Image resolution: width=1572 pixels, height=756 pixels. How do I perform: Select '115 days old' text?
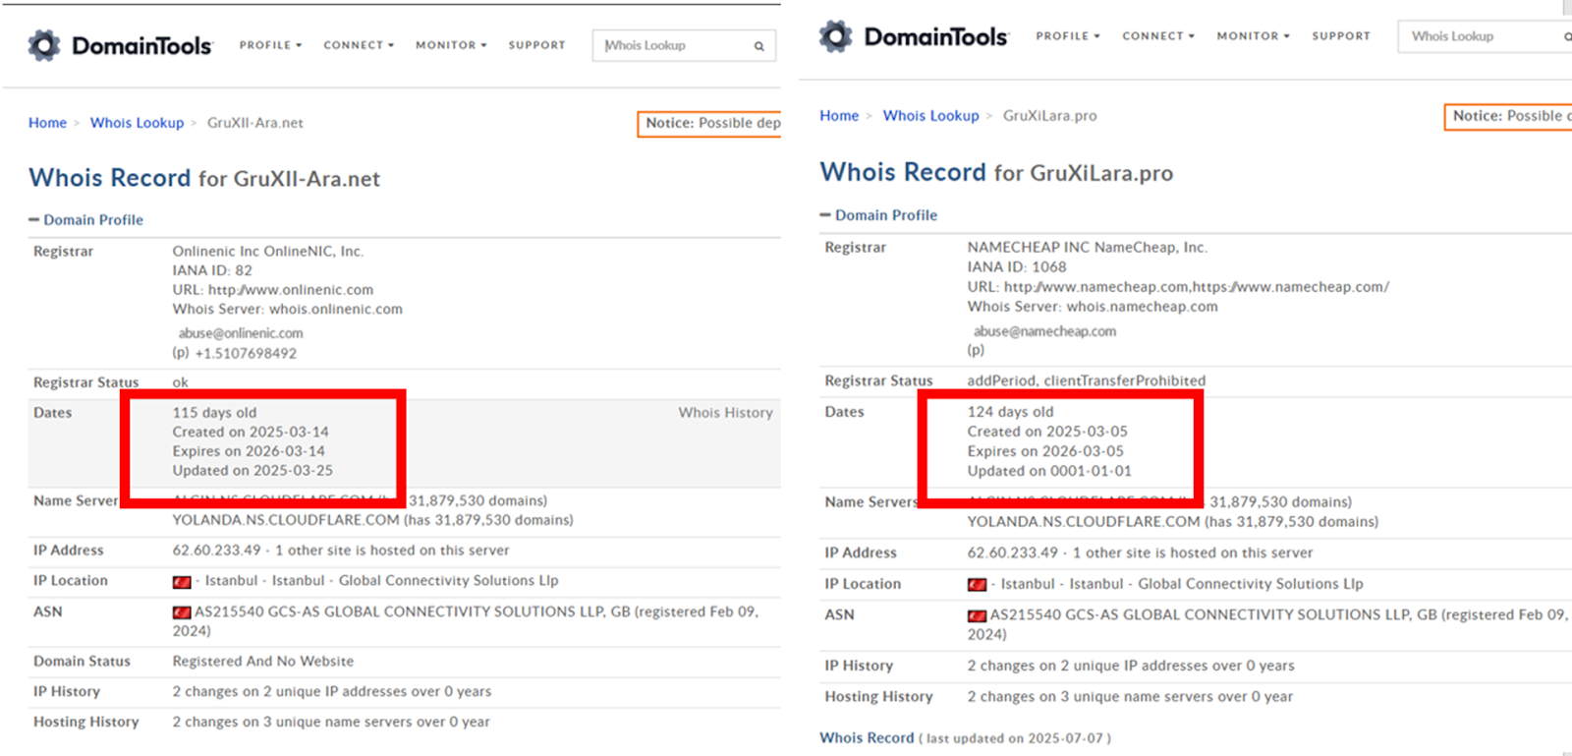pos(214,413)
